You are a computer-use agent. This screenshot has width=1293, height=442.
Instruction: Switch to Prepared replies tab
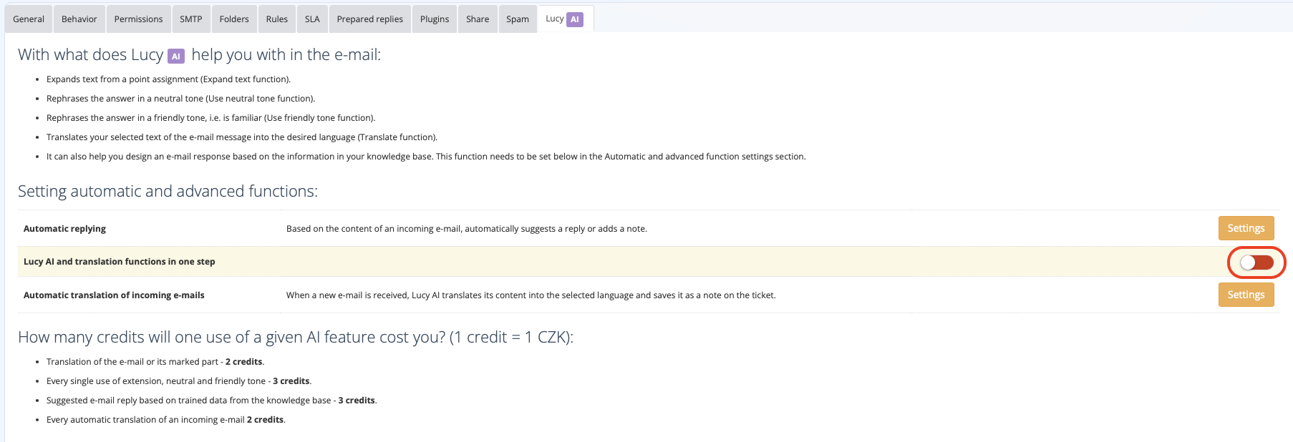pos(370,19)
